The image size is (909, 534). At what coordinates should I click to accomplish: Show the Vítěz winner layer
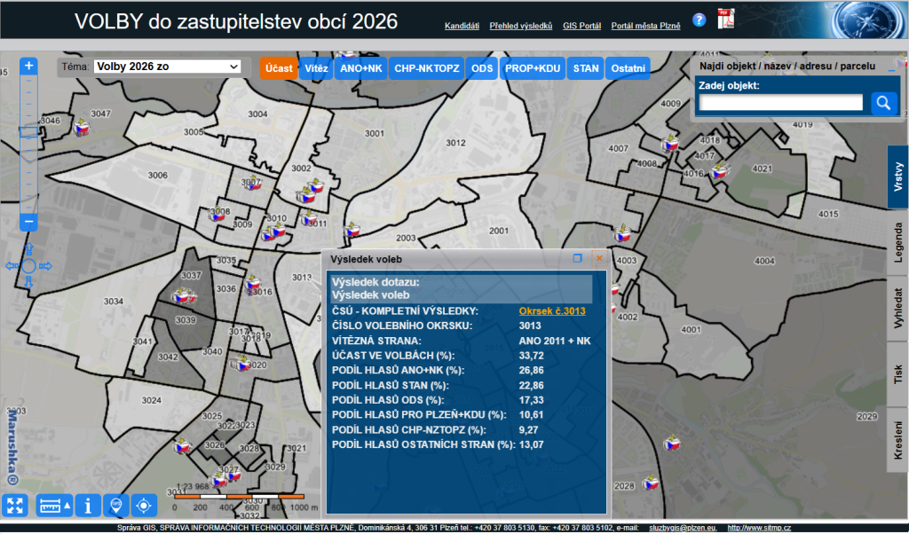[316, 68]
